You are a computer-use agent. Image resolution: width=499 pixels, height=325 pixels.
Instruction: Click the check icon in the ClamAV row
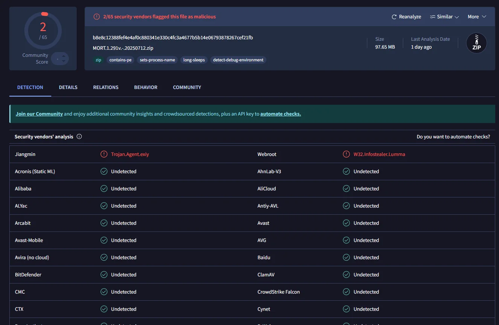click(x=346, y=275)
